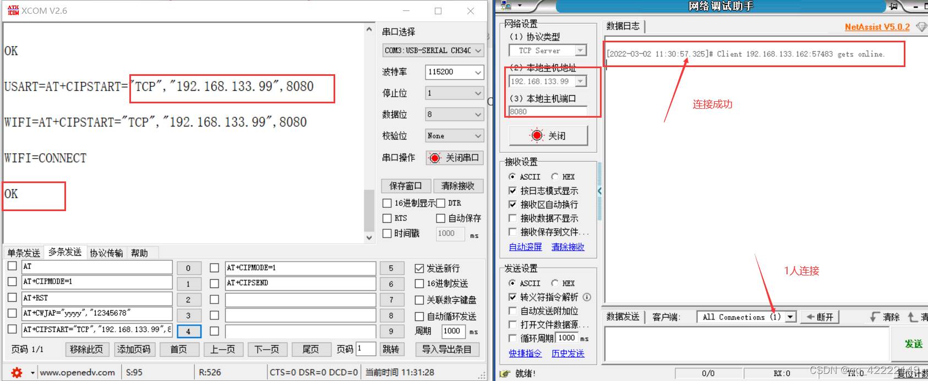Switch to 单条发送 tab

(24, 253)
